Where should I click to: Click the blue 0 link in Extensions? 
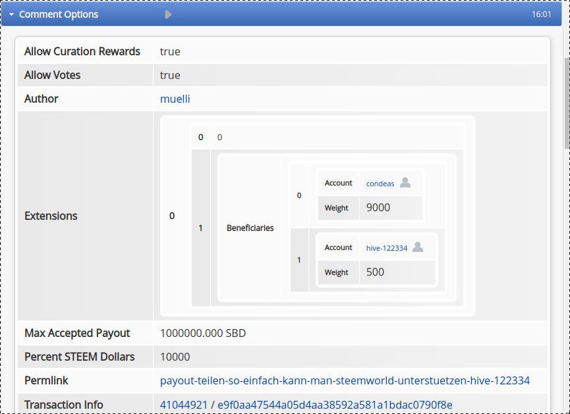pyautogui.click(x=219, y=138)
